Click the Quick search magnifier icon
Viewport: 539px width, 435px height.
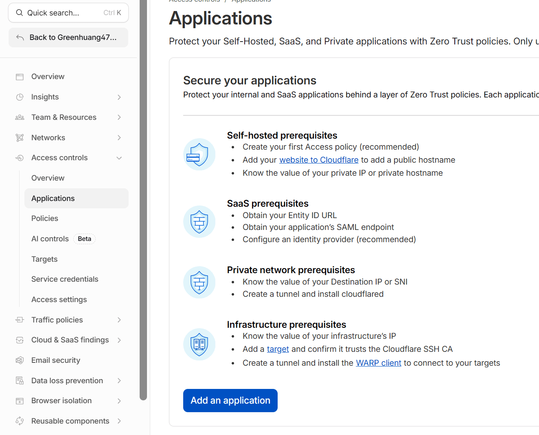[x=19, y=13]
